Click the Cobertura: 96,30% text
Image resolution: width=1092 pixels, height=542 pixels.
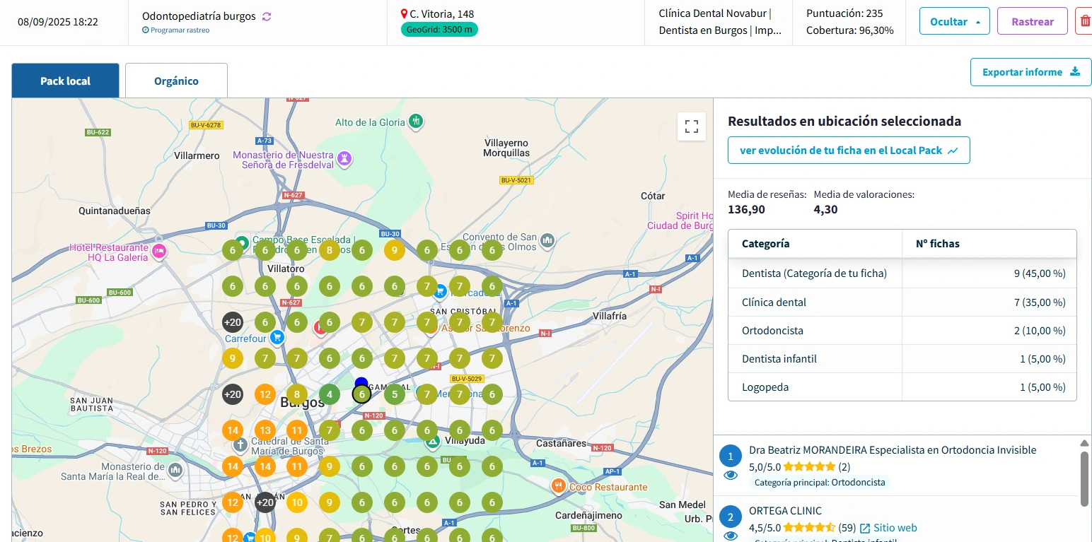coord(850,30)
